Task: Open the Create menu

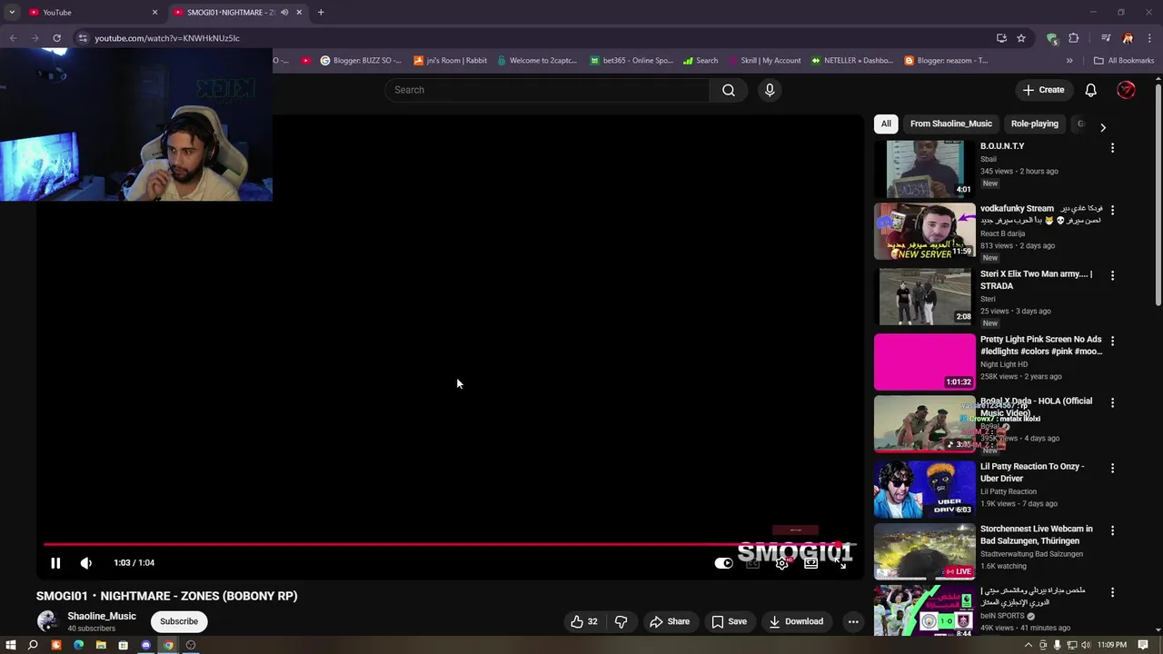Action: (1043, 90)
